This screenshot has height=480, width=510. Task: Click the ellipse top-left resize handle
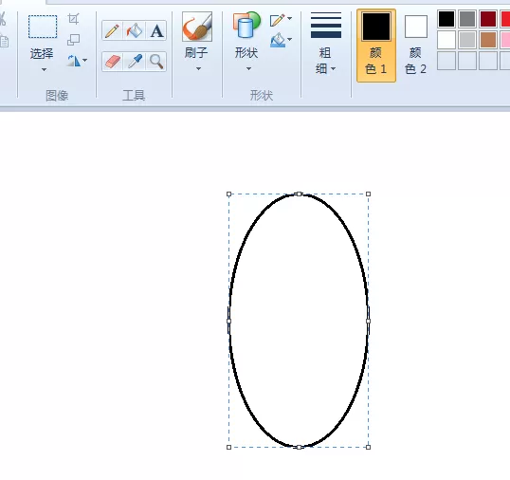click(x=228, y=194)
